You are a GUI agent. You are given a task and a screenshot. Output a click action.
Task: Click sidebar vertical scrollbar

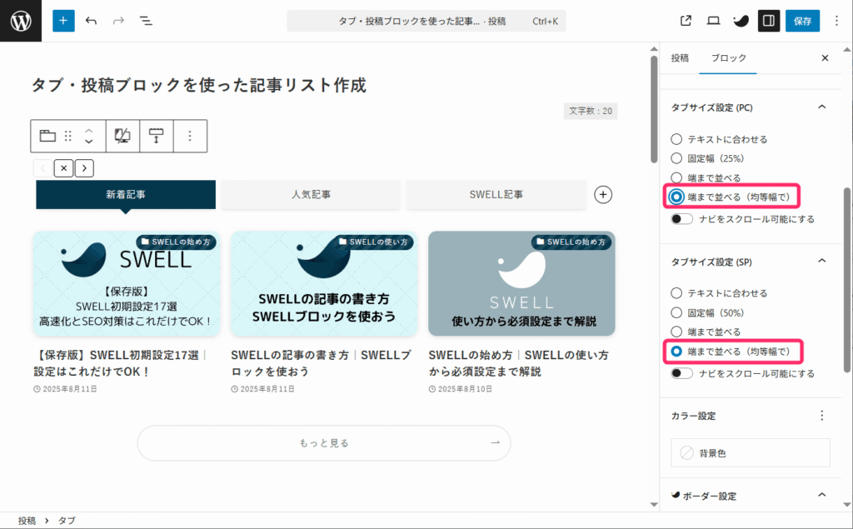click(847, 280)
